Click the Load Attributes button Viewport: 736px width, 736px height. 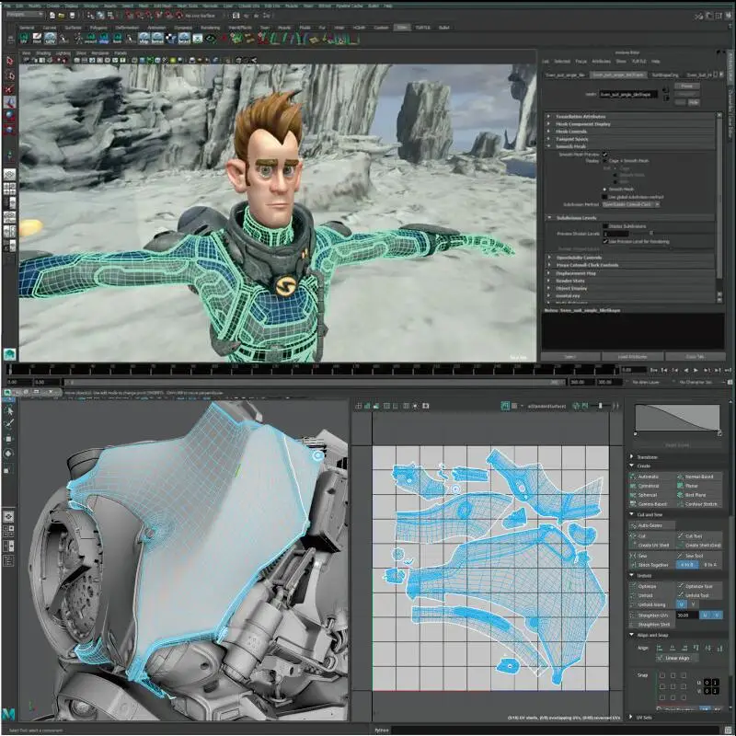pyautogui.click(x=633, y=357)
